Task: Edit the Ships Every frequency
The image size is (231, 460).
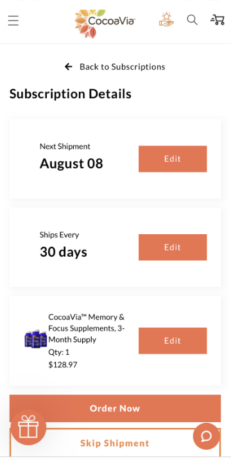Action: 173,247
